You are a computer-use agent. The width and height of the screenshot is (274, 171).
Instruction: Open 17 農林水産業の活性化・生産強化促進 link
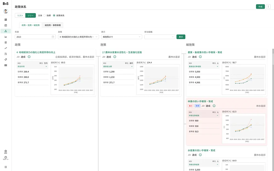click(122, 52)
